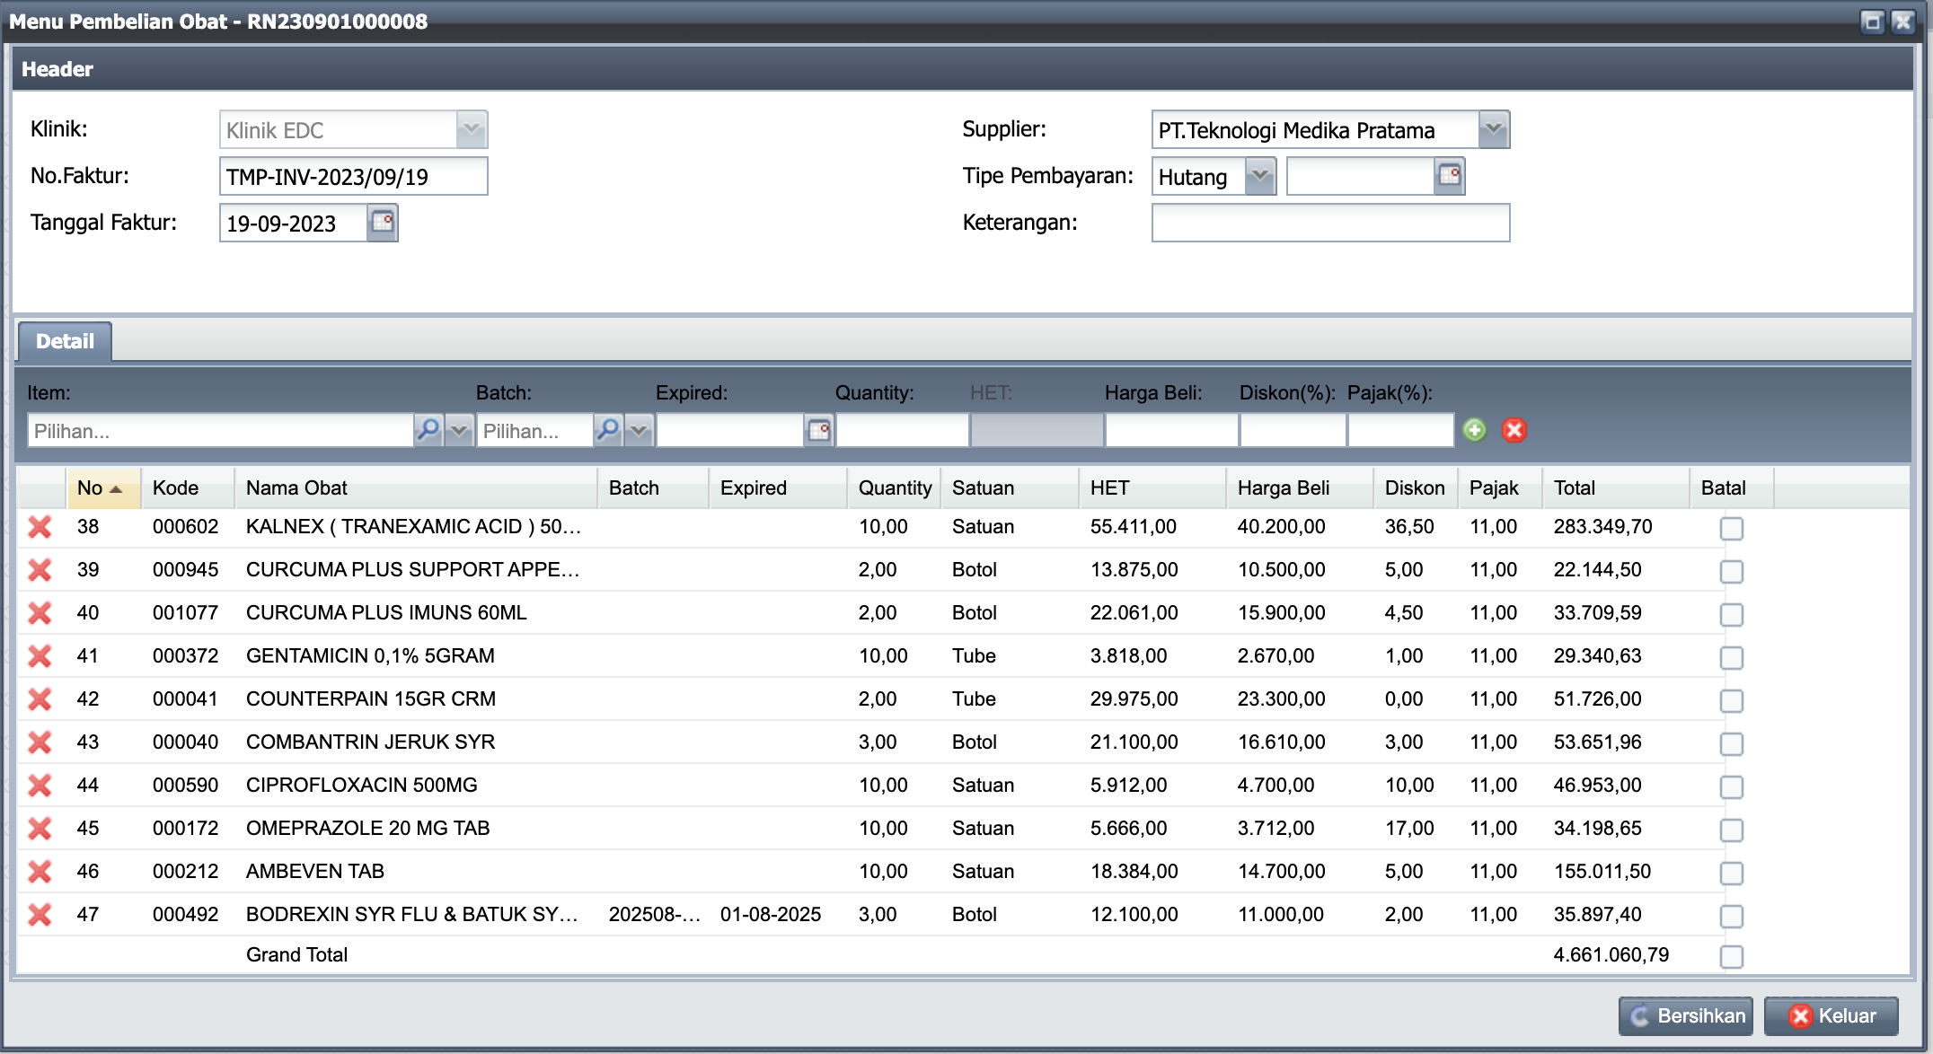Delete row 38 KALNEX with red X
Screen dimensions: 1933x1054
[40, 527]
